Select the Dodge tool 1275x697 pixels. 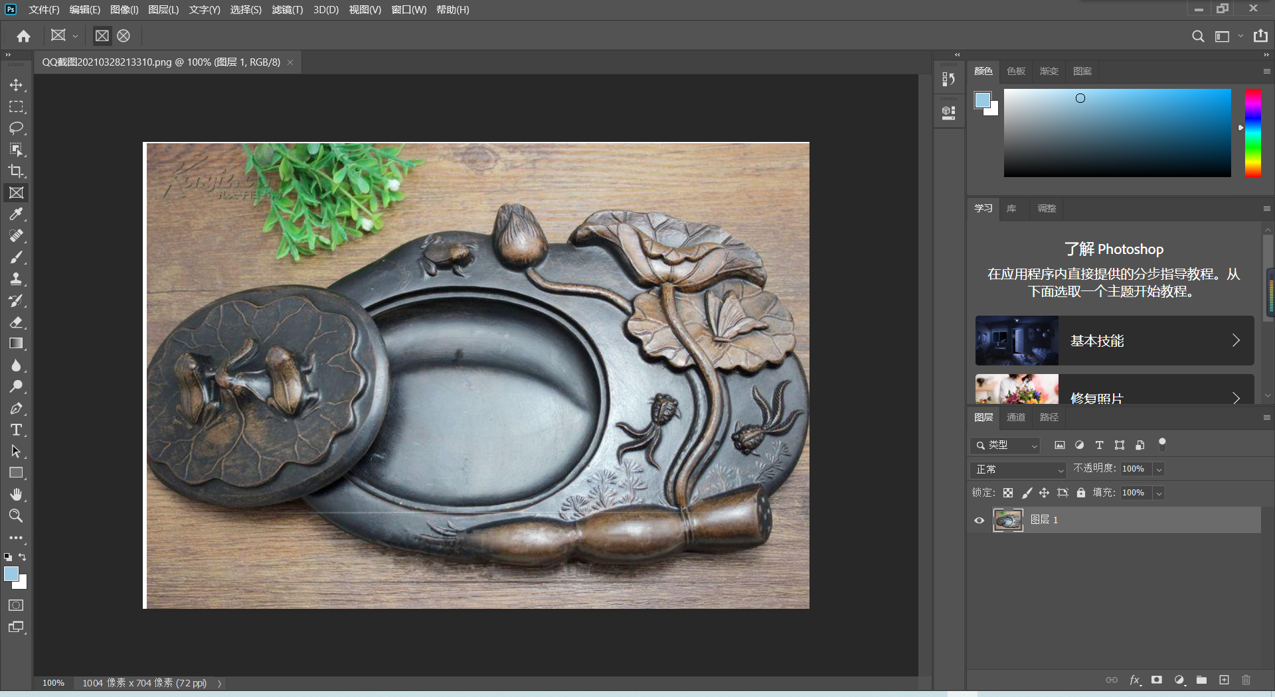(x=16, y=387)
